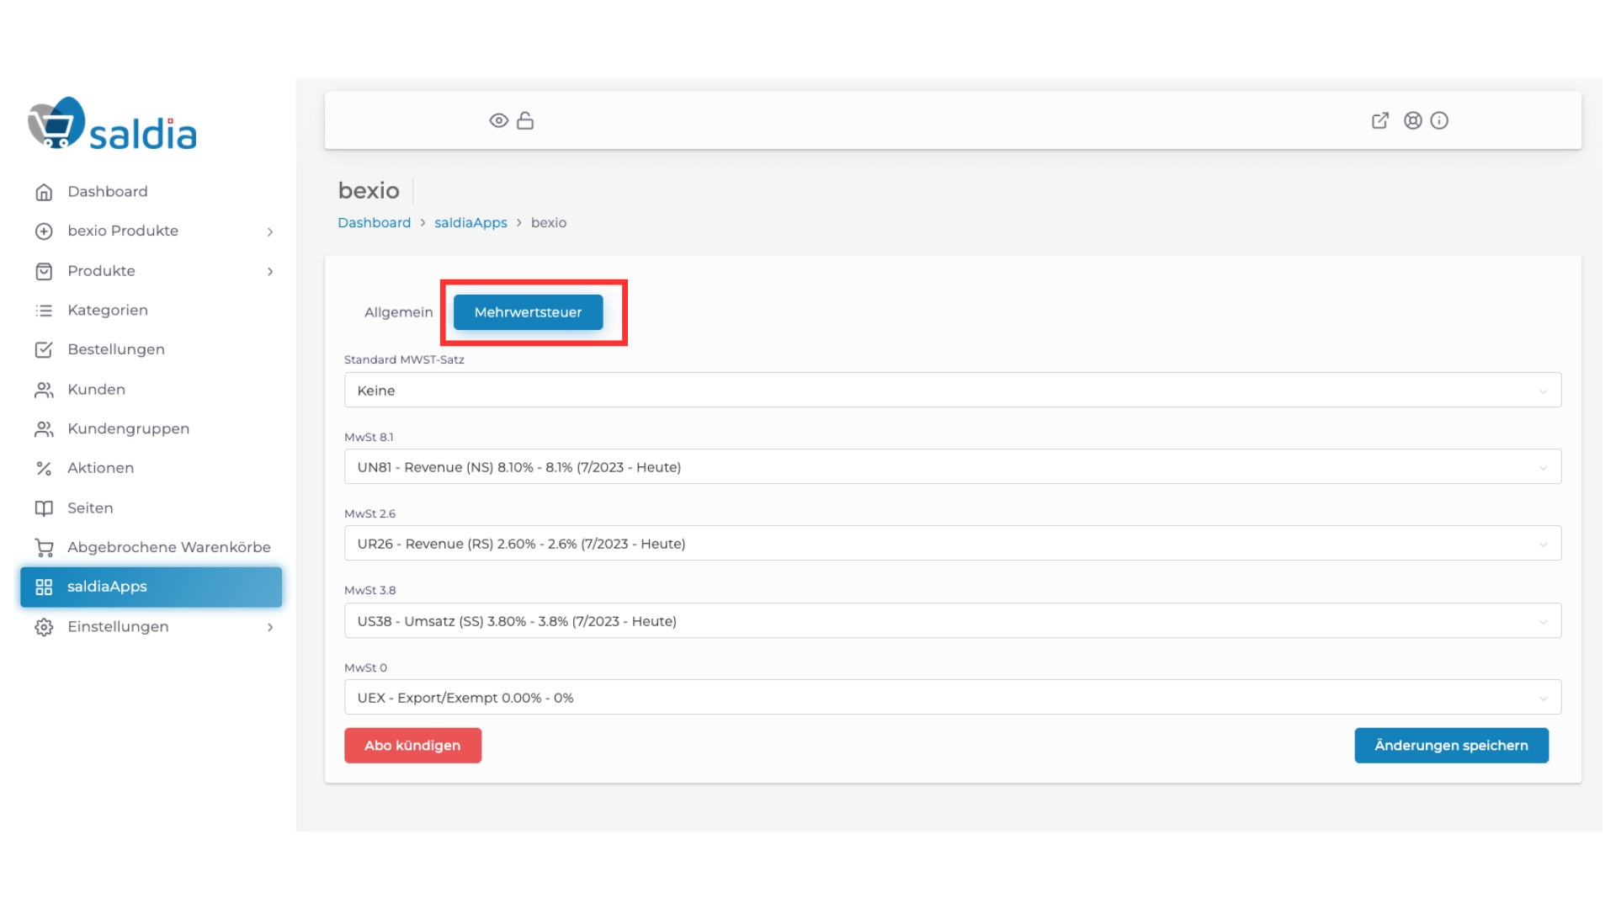Image resolution: width=1616 pixels, height=909 pixels.
Task: Expand the Produkte submenu chevron
Action: [x=270, y=271]
